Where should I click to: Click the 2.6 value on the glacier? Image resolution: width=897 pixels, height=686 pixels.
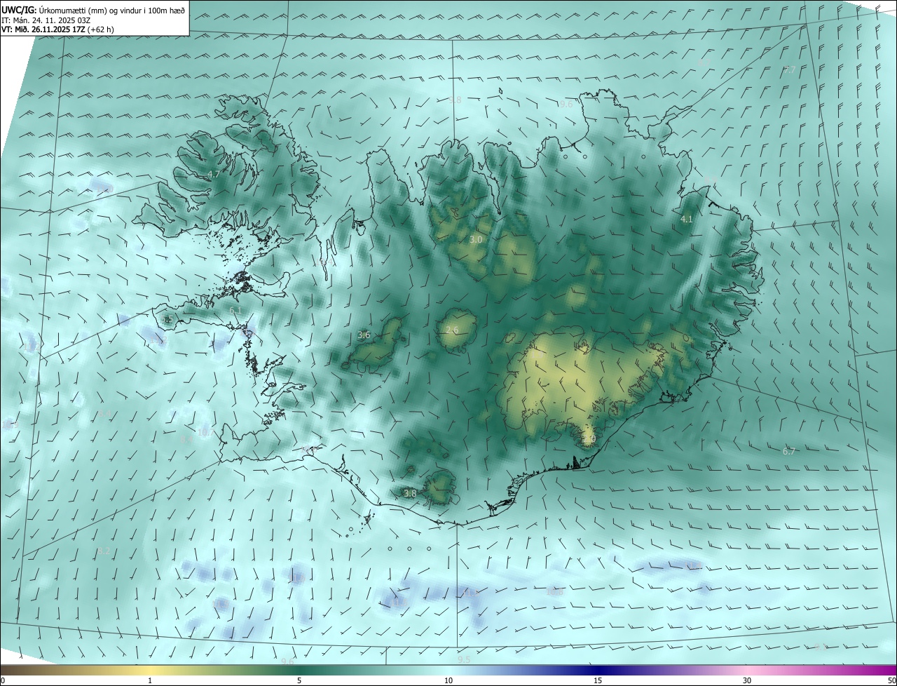(x=452, y=330)
